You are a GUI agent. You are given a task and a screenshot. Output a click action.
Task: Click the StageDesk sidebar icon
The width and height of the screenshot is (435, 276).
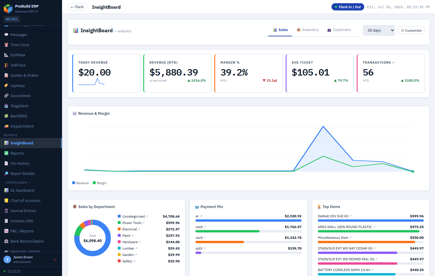[x=6, y=106]
